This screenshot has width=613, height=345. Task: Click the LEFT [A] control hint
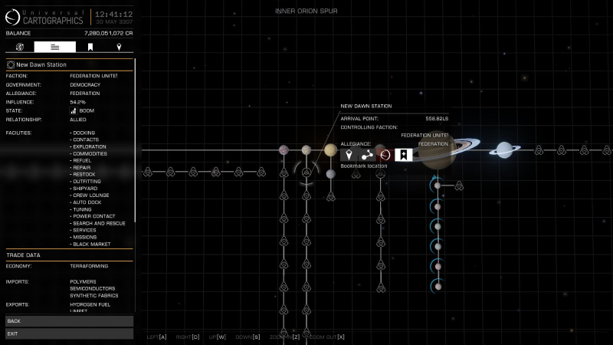click(x=157, y=337)
